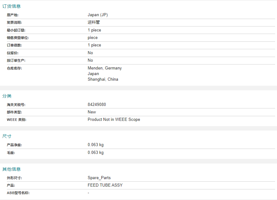Click the ABB型号名称 label
Screen dimensions: 277x200
[18, 193]
